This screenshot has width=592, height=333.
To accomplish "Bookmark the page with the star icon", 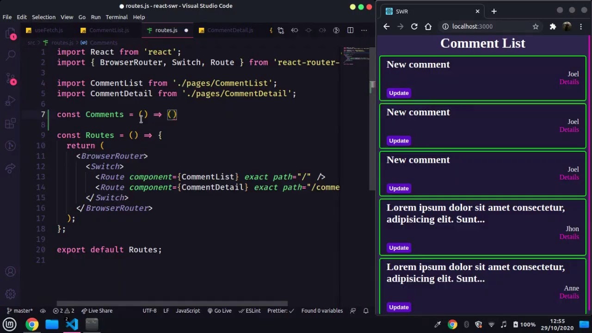I will point(536,27).
